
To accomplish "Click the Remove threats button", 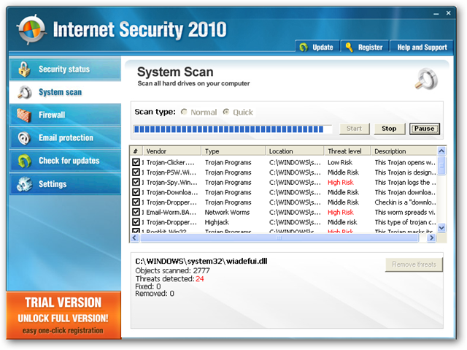I will [x=414, y=265].
